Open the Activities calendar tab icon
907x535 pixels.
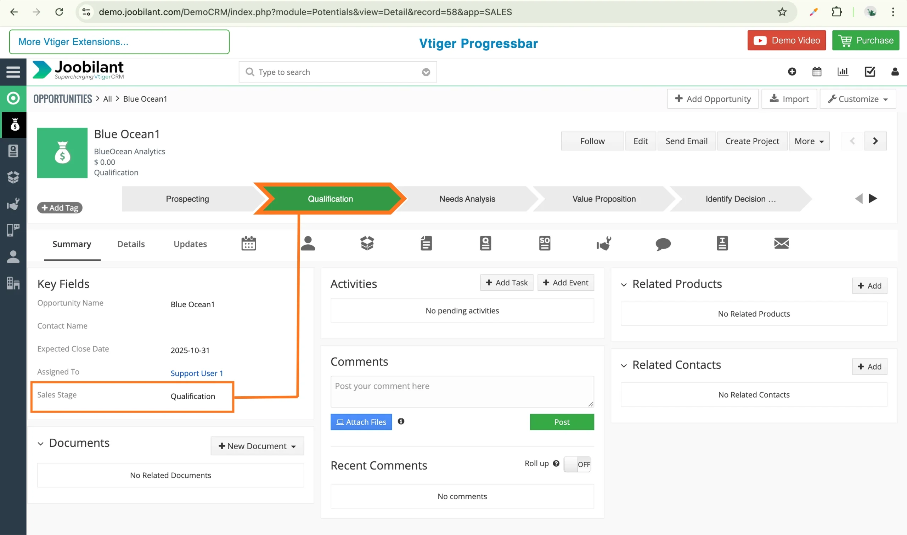point(248,244)
